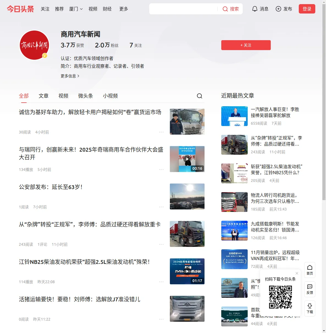
Task: Click the verified V badge on the avatar
Action: pyautogui.click(x=45, y=56)
